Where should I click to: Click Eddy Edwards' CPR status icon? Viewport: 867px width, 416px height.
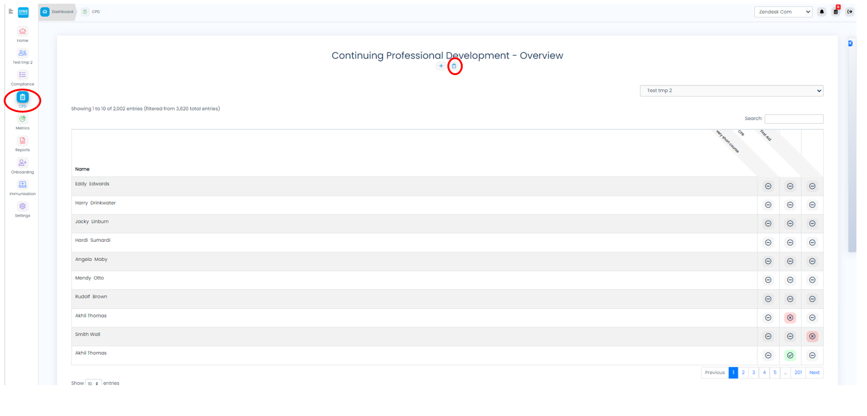pyautogui.click(x=790, y=186)
